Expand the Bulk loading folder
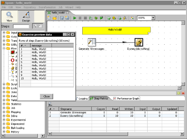Screen dimensions: 187x139 click(4, 128)
